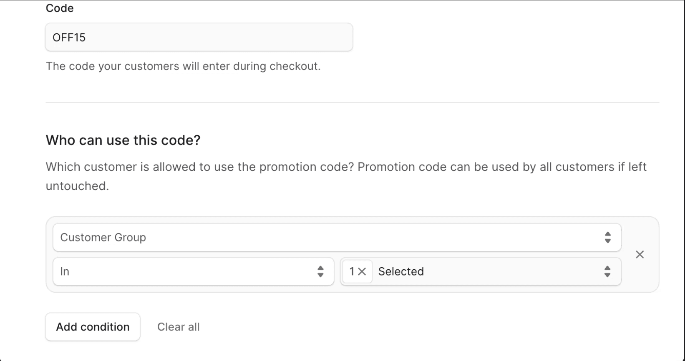
Task: Click the "Selected" label text in values box
Action: coord(401,272)
